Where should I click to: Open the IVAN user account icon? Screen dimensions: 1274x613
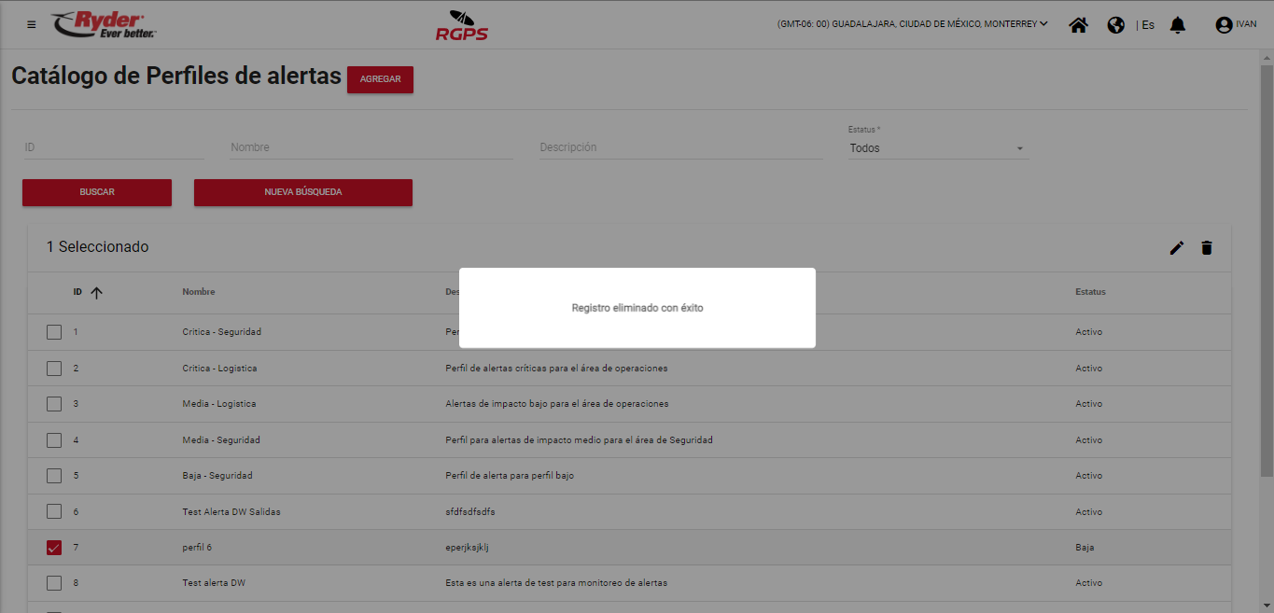1224,25
